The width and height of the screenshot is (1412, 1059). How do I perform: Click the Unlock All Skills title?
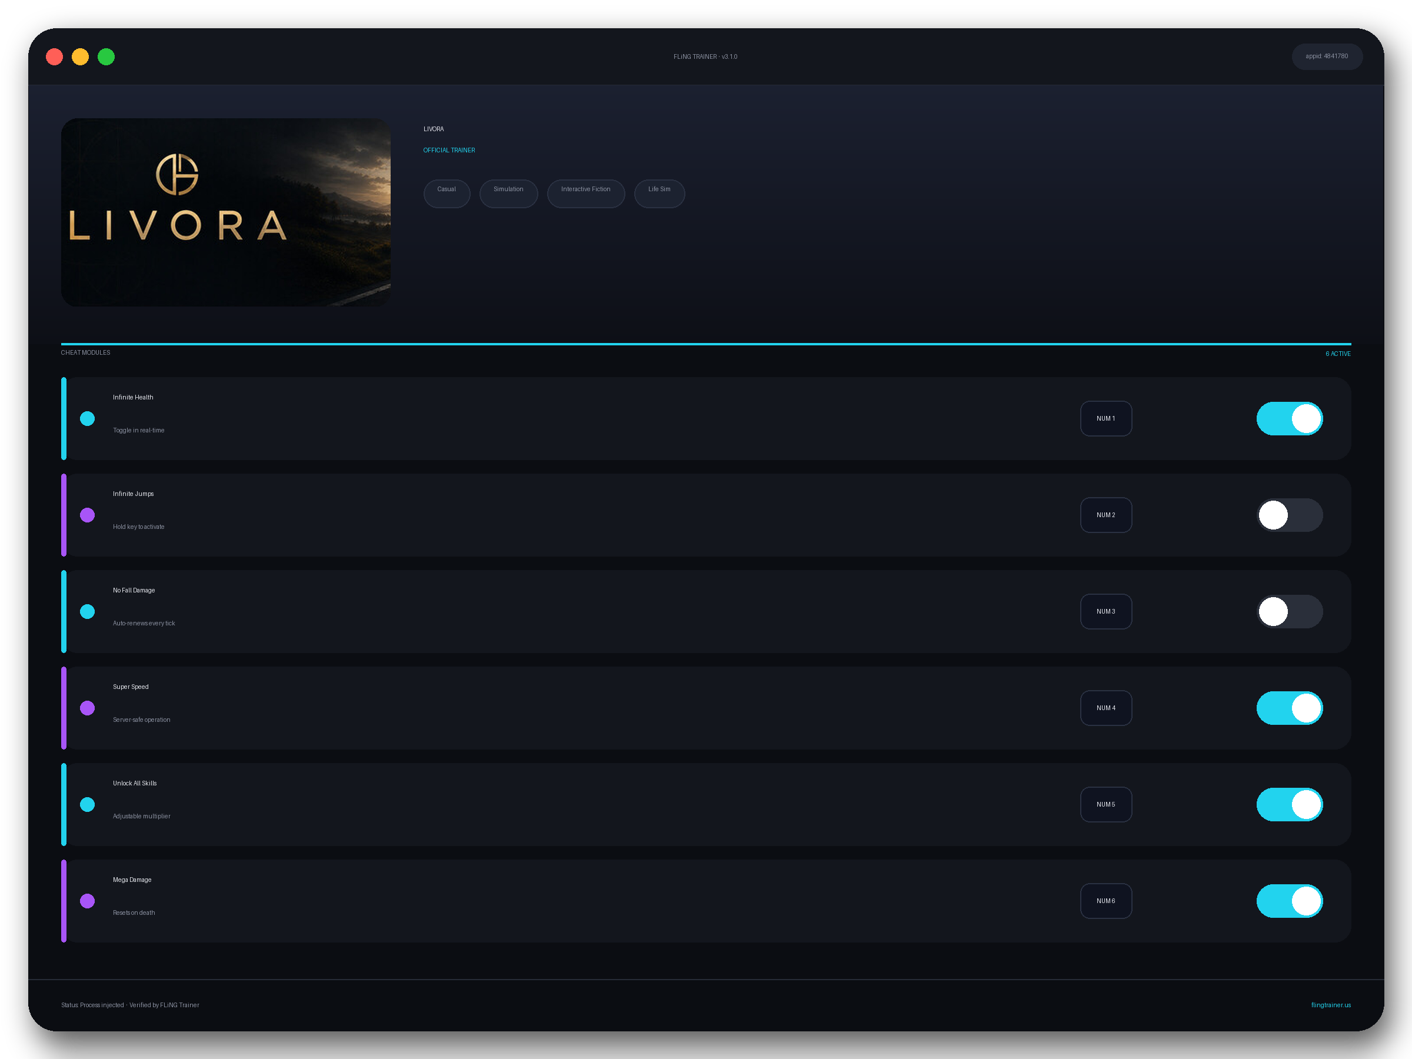(135, 783)
